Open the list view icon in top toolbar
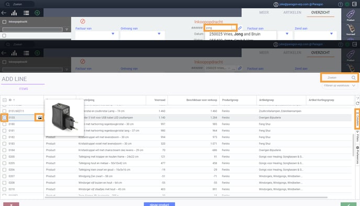Image resolution: width=360 pixels, height=206 pixels. pos(26,13)
